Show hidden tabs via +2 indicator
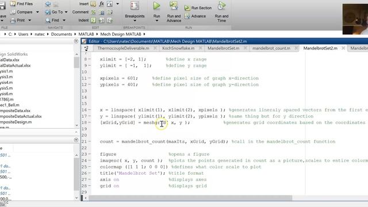The image size is (368, 207). point(86,48)
